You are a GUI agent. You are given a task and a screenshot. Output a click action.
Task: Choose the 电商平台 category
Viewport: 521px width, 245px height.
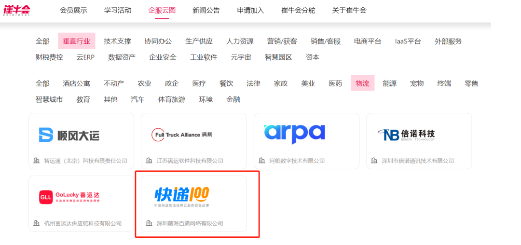pos(368,41)
